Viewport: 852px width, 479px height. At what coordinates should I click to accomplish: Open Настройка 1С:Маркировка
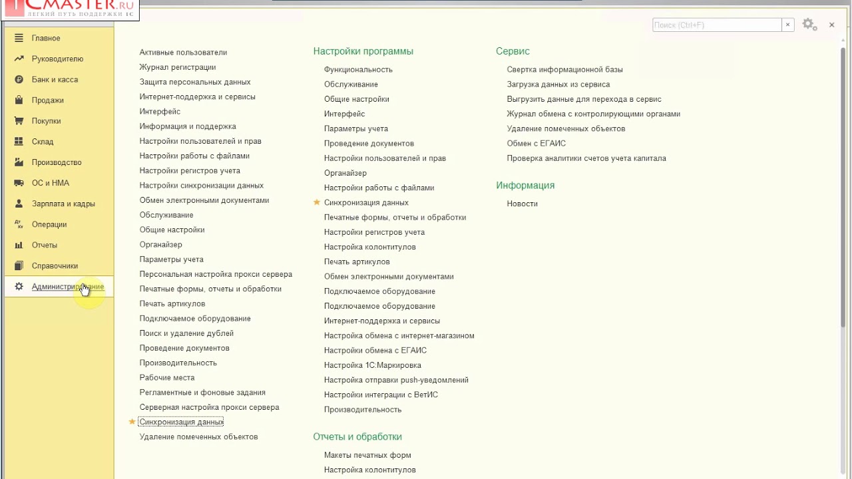click(x=373, y=365)
